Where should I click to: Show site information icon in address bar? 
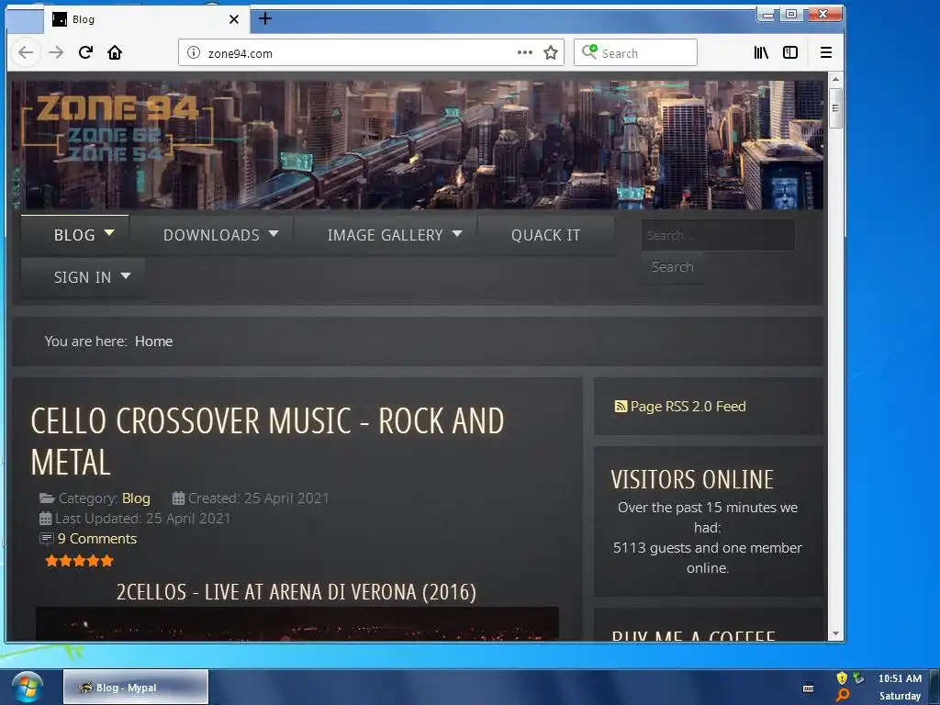[x=194, y=52]
